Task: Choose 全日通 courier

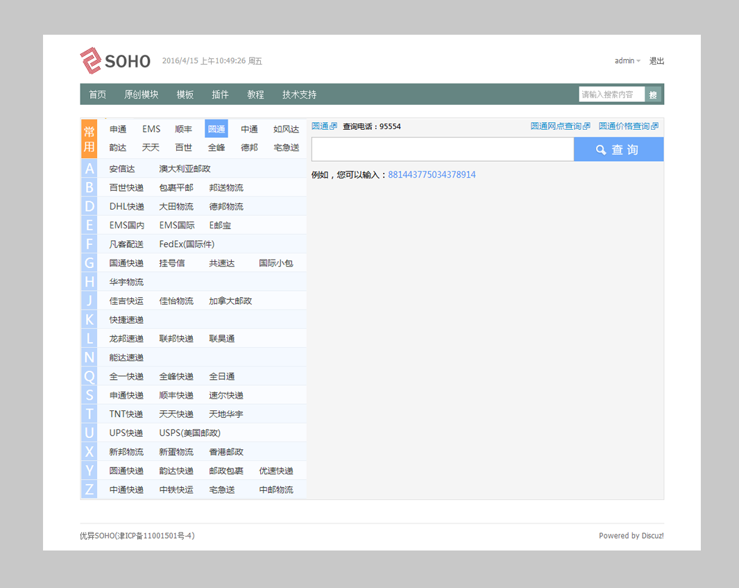Action: [x=222, y=376]
